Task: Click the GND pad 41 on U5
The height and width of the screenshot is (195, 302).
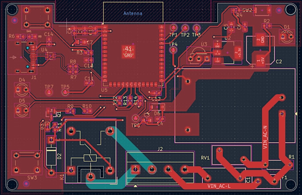Action: point(128,52)
